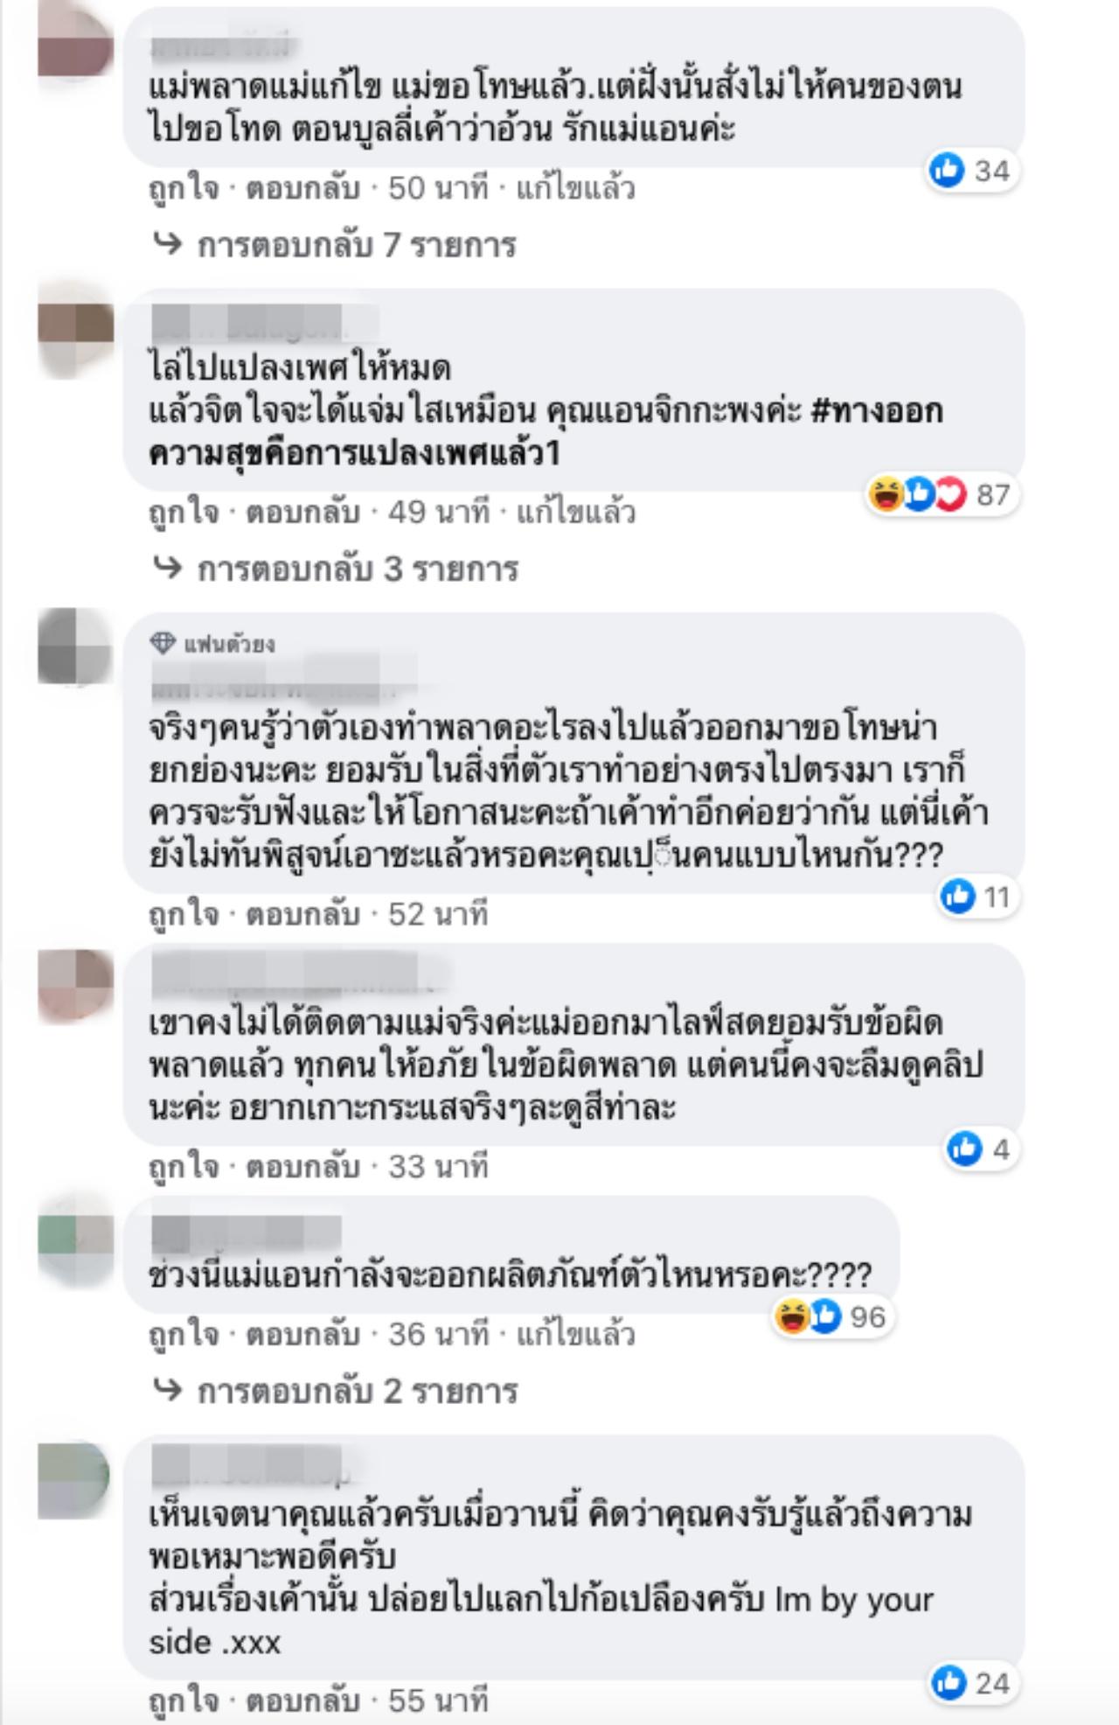View the laugh-like-love reactions showing 87
1119x1725 pixels.
pyautogui.click(x=941, y=495)
